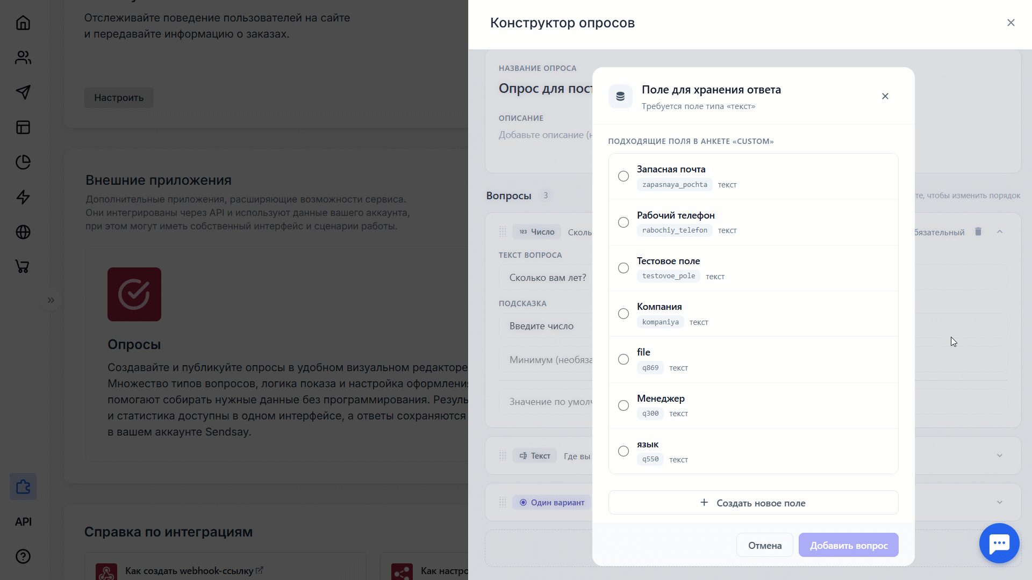Open the shopping cart icon in sidebar
Viewport: 1032px width, 580px height.
click(x=23, y=267)
